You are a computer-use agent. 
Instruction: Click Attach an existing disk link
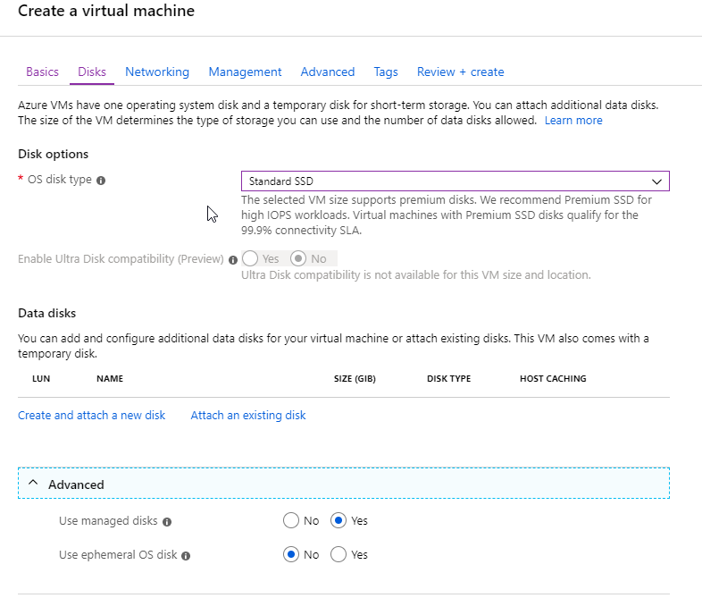click(x=248, y=416)
